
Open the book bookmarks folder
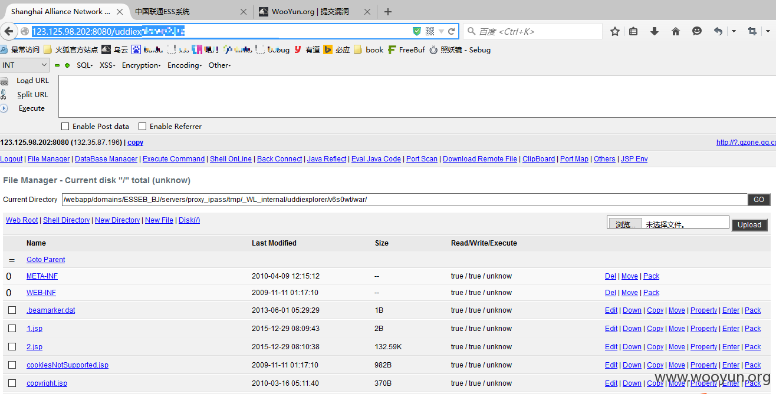[x=369, y=50]
